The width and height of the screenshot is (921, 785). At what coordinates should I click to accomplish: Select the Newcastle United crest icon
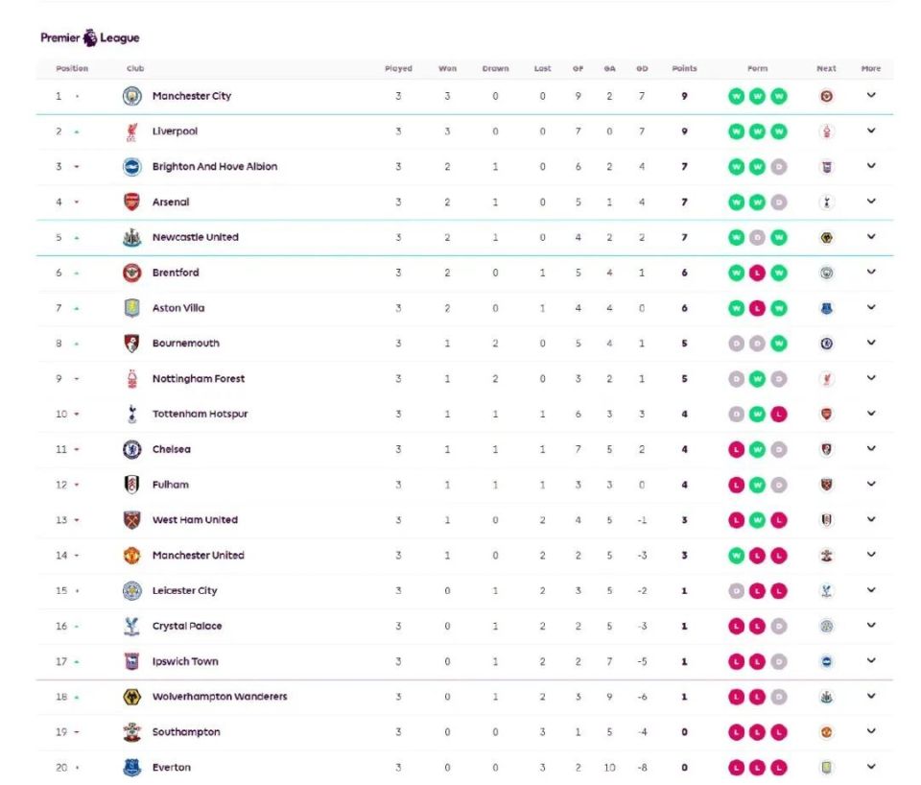coord(132,237)
